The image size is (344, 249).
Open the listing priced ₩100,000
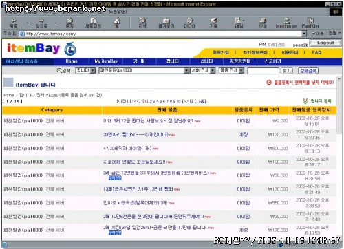click(x=134, y=162)
